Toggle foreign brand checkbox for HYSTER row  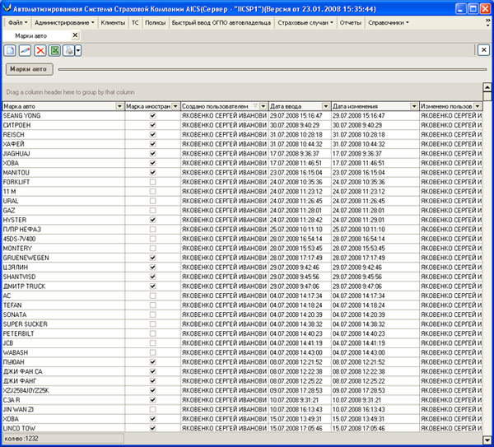pyautogui.click(x=152, y=220)
